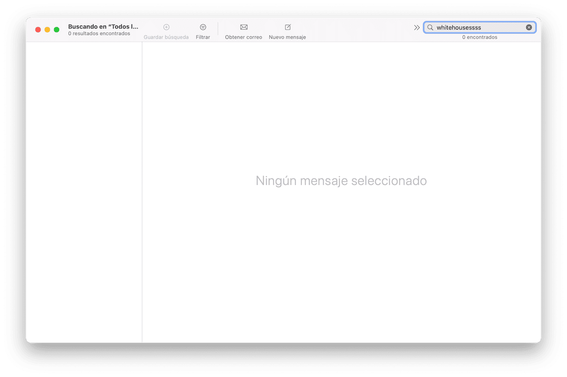
Task: Minimize the window with yellow button
Action: [x=47, y=30]
